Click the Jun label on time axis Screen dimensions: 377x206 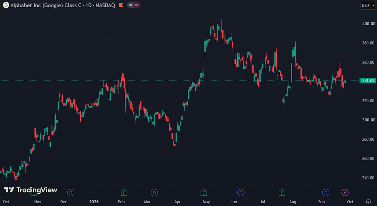click(234, 202)
